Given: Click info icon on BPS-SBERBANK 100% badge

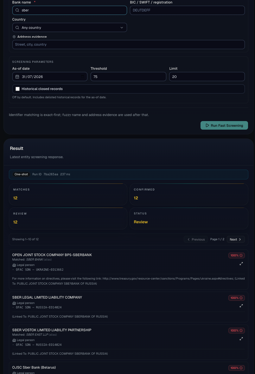Looking at the screenshot, I should coord(241,255).
